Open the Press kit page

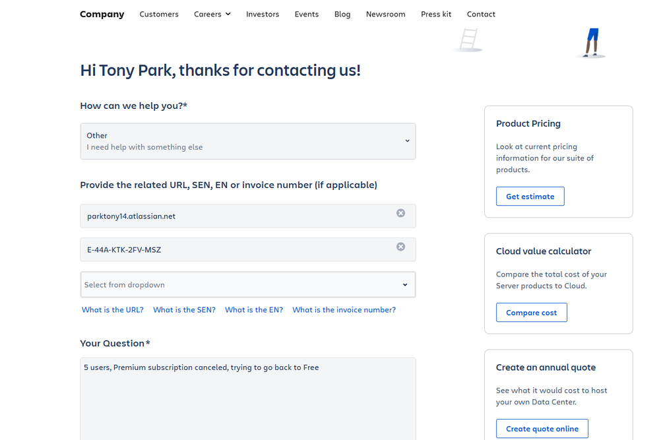[436, 14]
